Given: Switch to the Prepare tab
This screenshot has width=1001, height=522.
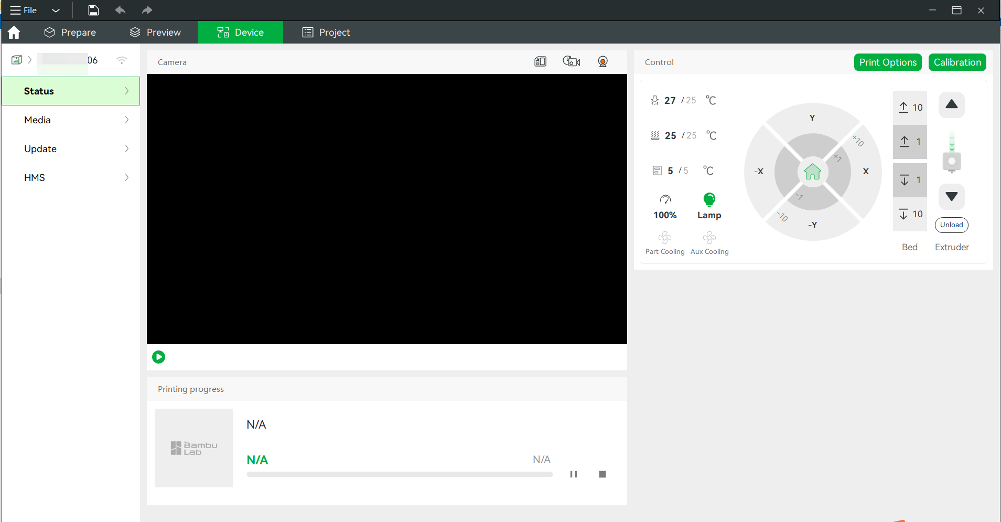Looking at the screenshot, I should (70, 33).
